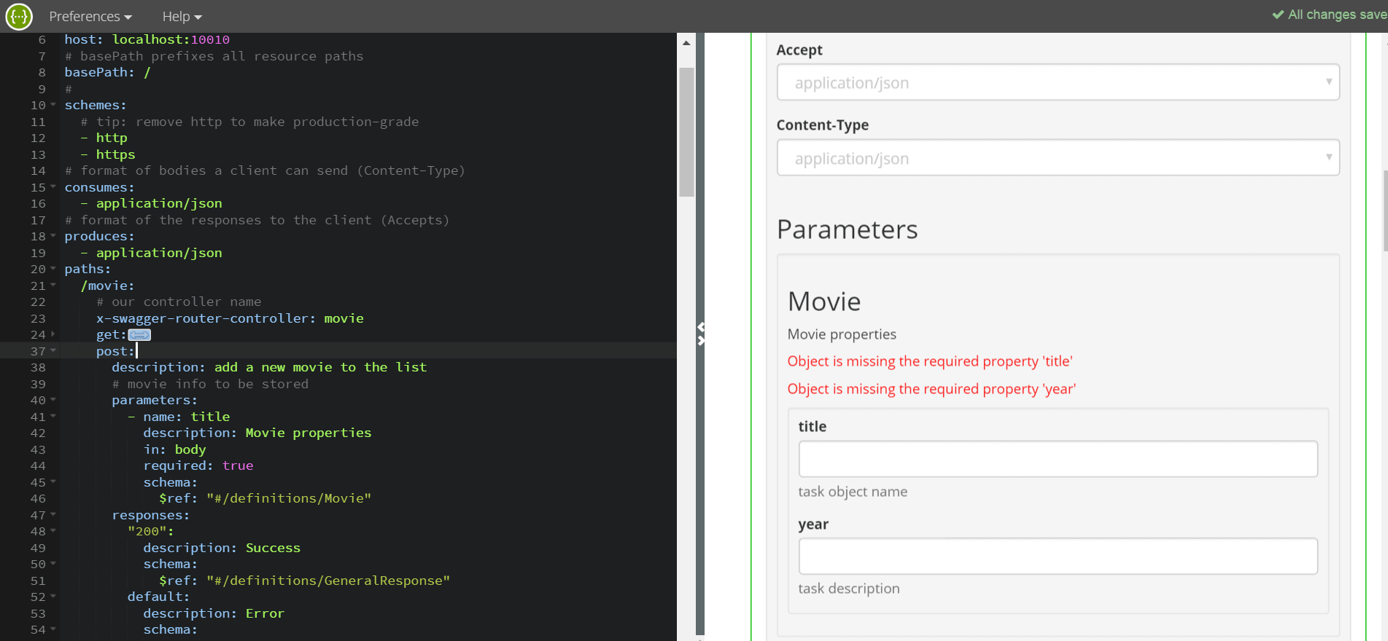Collapse the parameters fold arrow at line 40
This screenshot has height=641, width=1388.
click(53, 400)
